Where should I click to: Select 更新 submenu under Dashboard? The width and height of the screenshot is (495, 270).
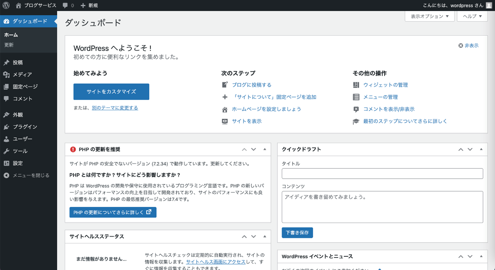pos(9,45)
